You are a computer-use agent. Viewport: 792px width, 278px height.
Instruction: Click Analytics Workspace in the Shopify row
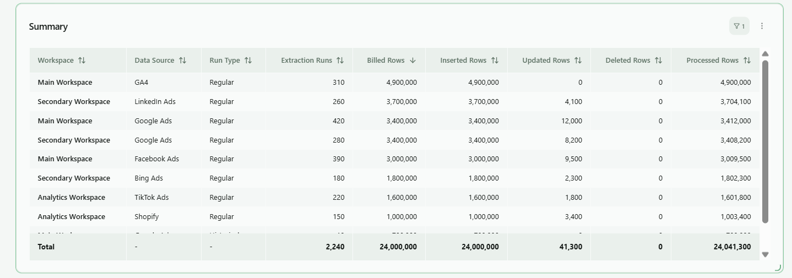tap(71, 217)
